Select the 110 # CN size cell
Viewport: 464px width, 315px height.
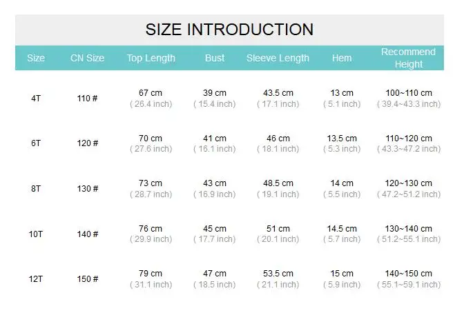coord(87,99)
